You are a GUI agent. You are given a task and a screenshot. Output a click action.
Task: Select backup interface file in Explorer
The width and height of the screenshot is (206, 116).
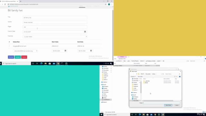136,66
